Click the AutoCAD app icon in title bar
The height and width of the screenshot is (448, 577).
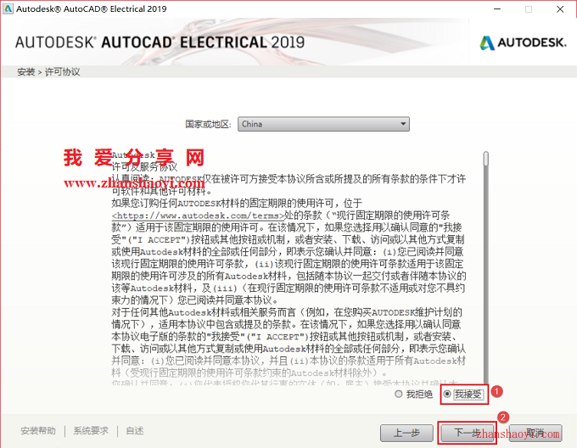point(8,8)
